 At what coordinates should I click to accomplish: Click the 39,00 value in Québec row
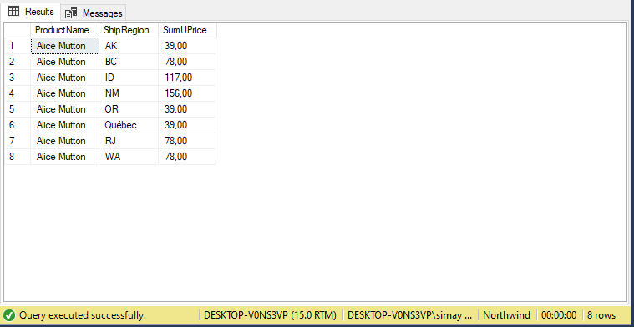187,125
